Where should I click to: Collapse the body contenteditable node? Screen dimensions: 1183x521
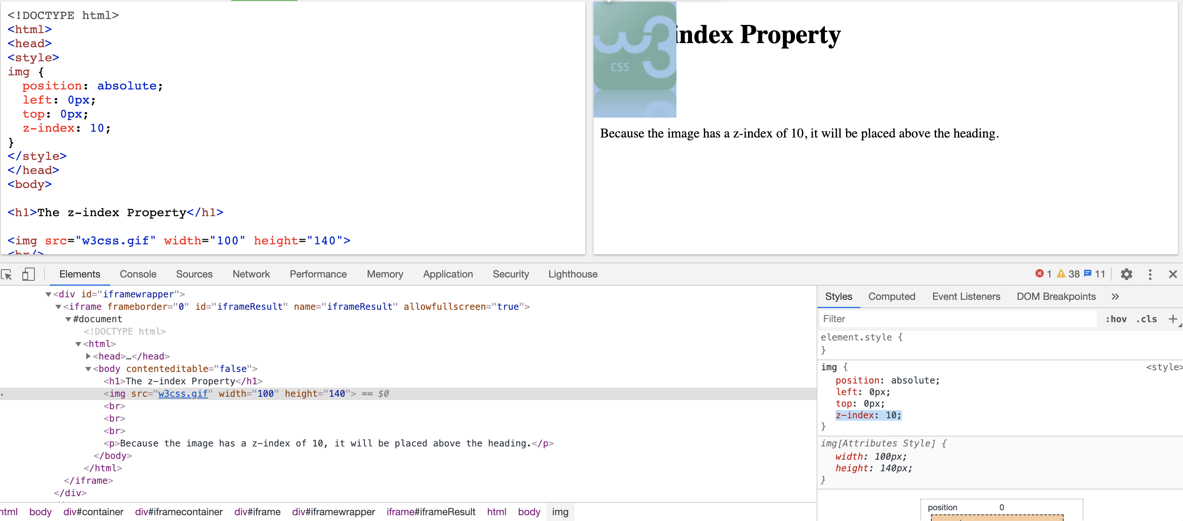[88, 369]
